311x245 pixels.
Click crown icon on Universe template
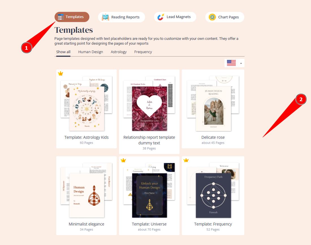(123, 160)
